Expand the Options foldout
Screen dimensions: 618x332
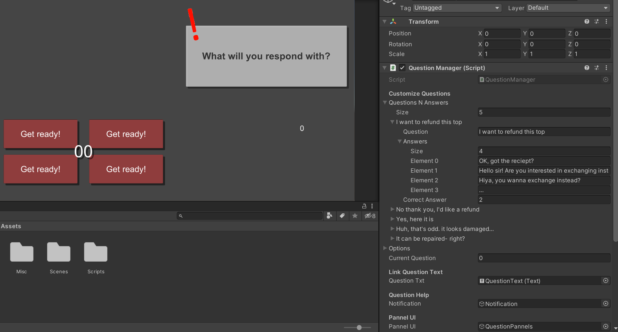tap(385, 248)
